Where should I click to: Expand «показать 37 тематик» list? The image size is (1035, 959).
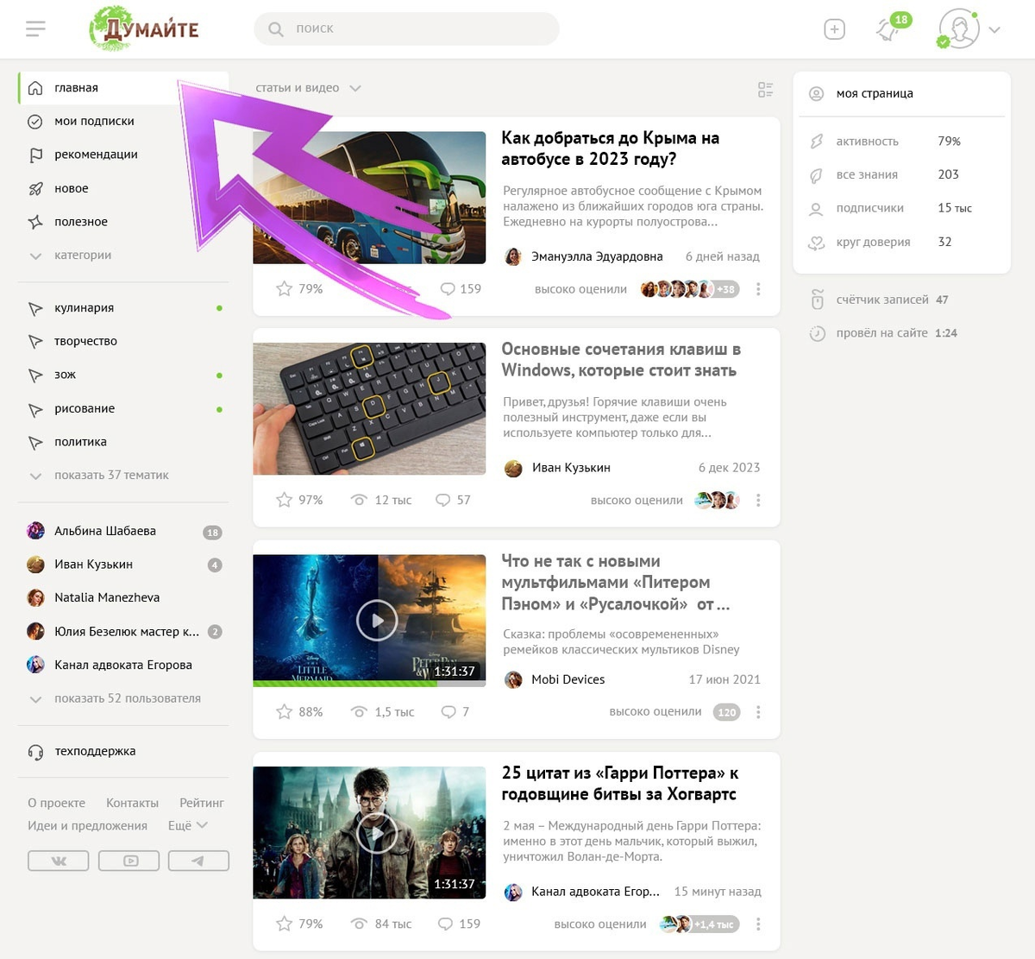[99, 476]
